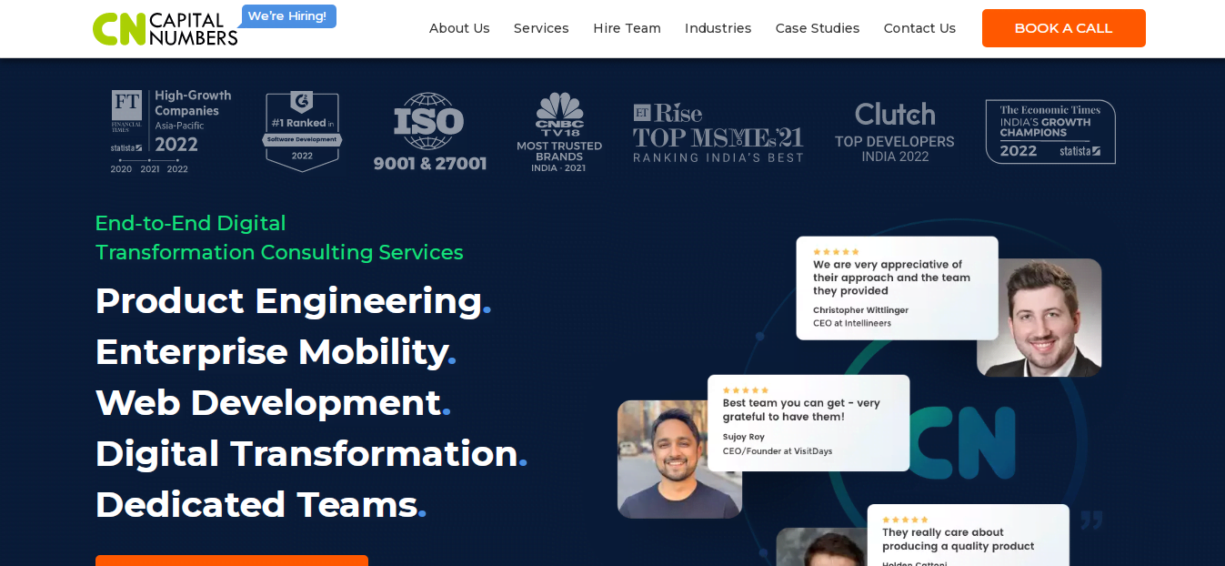The image size is (1225, 566).
Task: Click the End-to-End Digital Transformation tagline
Action: click(279, 238)
